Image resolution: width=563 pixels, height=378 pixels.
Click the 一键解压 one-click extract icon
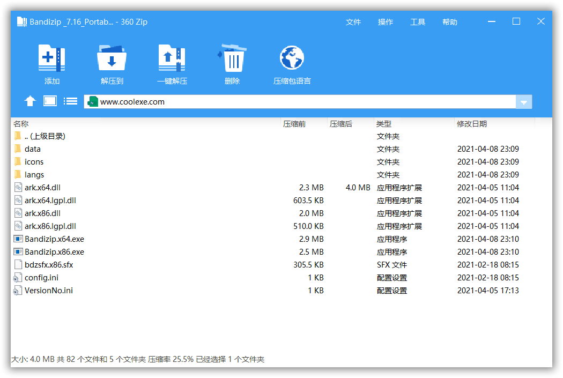pos(172,58)
